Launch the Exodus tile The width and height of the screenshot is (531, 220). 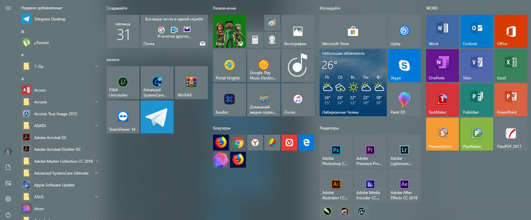click(229, 100)
